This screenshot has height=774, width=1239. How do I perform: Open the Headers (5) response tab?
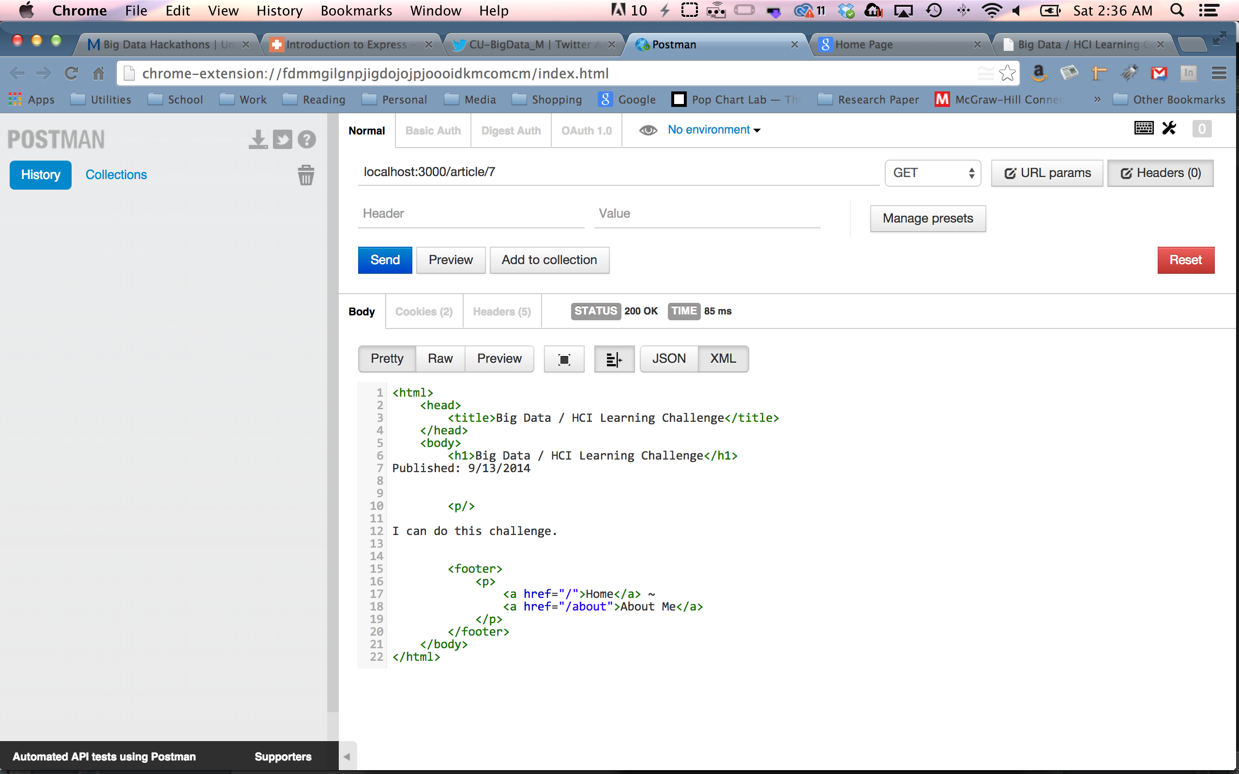click(x=502, y=311)
